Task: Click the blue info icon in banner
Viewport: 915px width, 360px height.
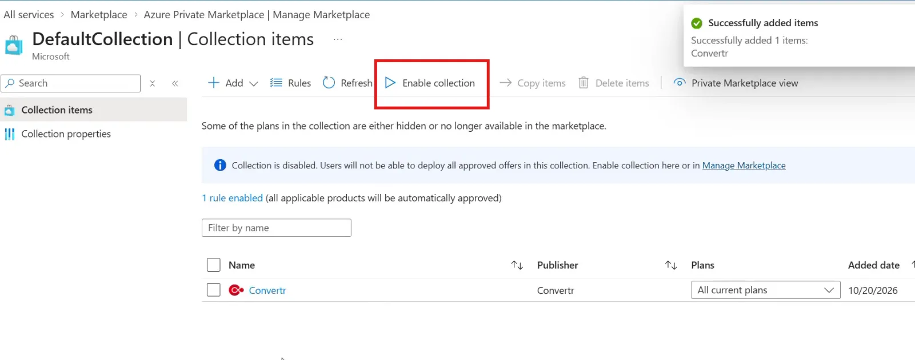Action: click(220, 165)
